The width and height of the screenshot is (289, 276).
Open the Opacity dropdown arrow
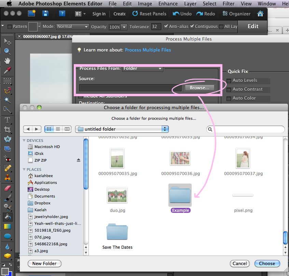tap(124, 27)
